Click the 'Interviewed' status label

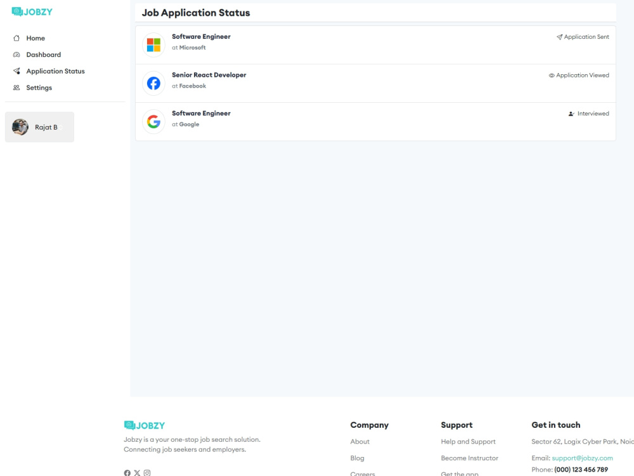(593, 114)
